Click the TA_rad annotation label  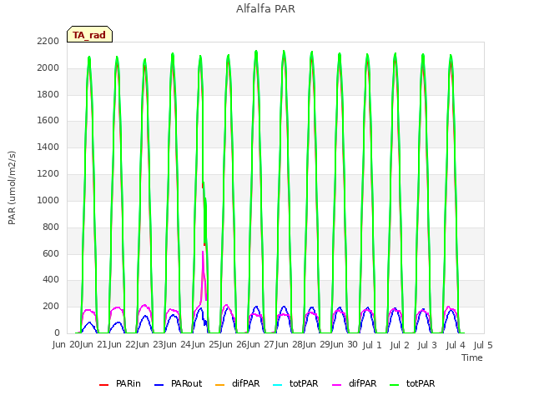89,35
